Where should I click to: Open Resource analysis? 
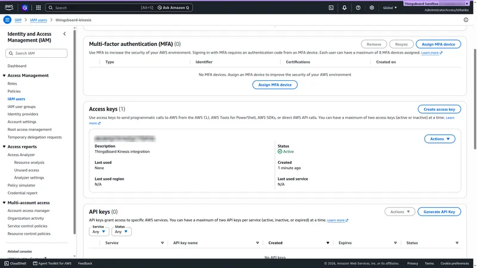click(29, 163)
